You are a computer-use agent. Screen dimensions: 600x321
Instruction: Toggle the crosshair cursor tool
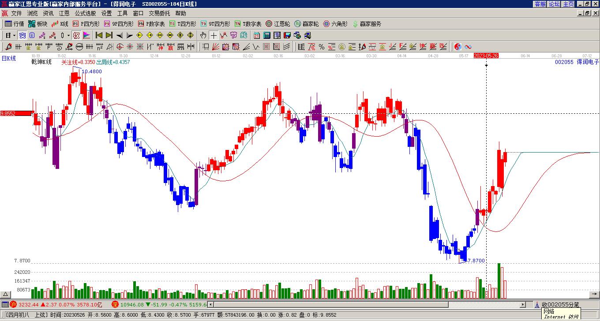pos(214,35)
